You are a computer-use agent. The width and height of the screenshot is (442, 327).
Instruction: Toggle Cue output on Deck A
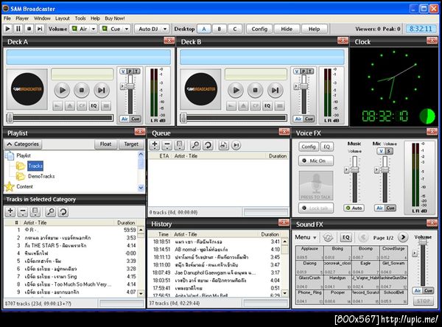point(136,119)
